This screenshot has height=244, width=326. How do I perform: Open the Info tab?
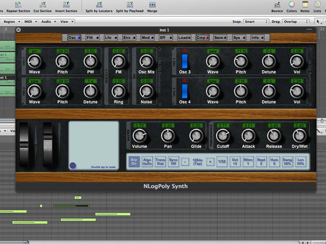tap(257, 38)
